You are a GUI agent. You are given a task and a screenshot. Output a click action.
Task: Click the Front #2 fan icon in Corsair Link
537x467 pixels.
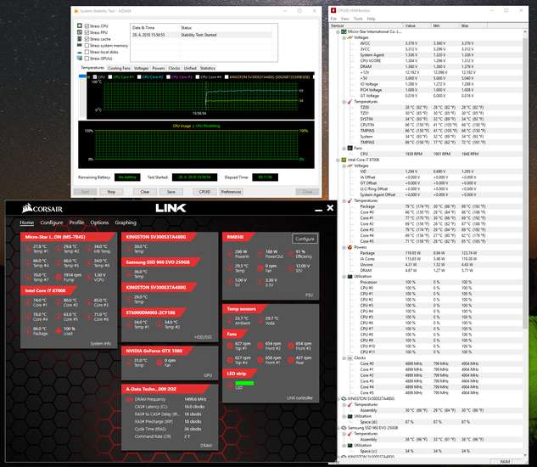260,346
